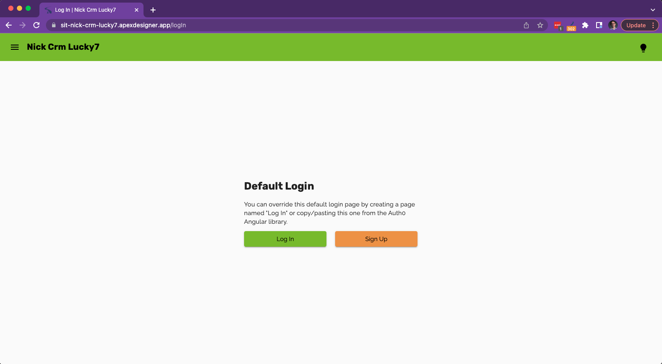662x364 pixels.
Task: Click the browser forward arrow
Action: coord(23,25)
